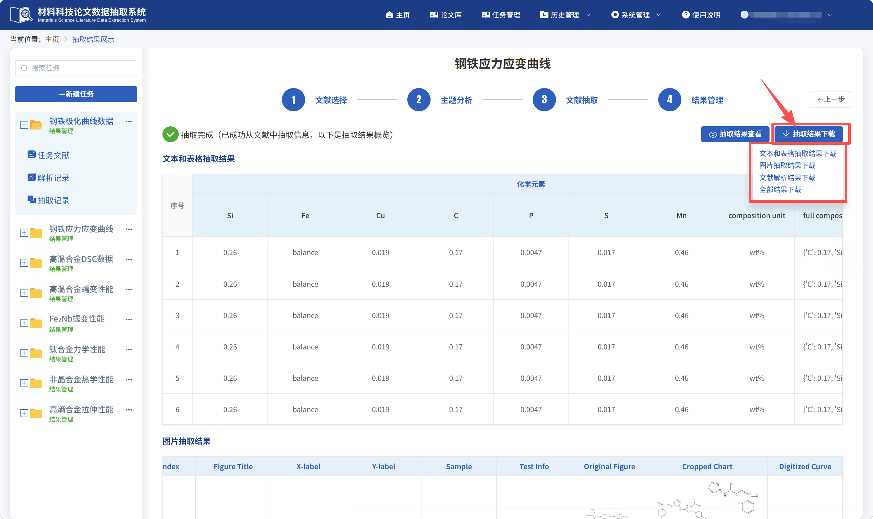Expand the 高熵合金拉伸性能 folder
Viewport: 873px width, 519px height.
point(24,413)
